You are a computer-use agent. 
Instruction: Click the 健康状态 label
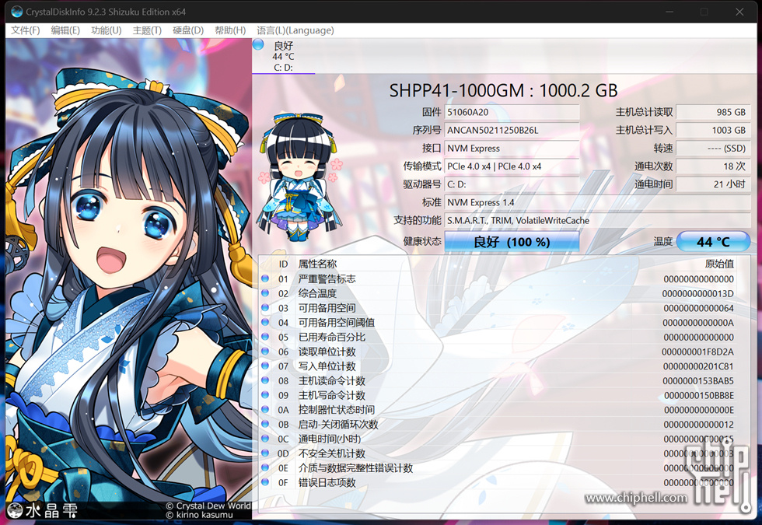tap(422, 241)
